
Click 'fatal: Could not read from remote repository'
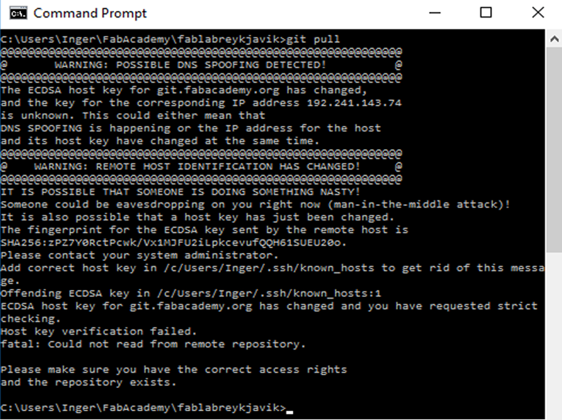[x=153, y=344]
